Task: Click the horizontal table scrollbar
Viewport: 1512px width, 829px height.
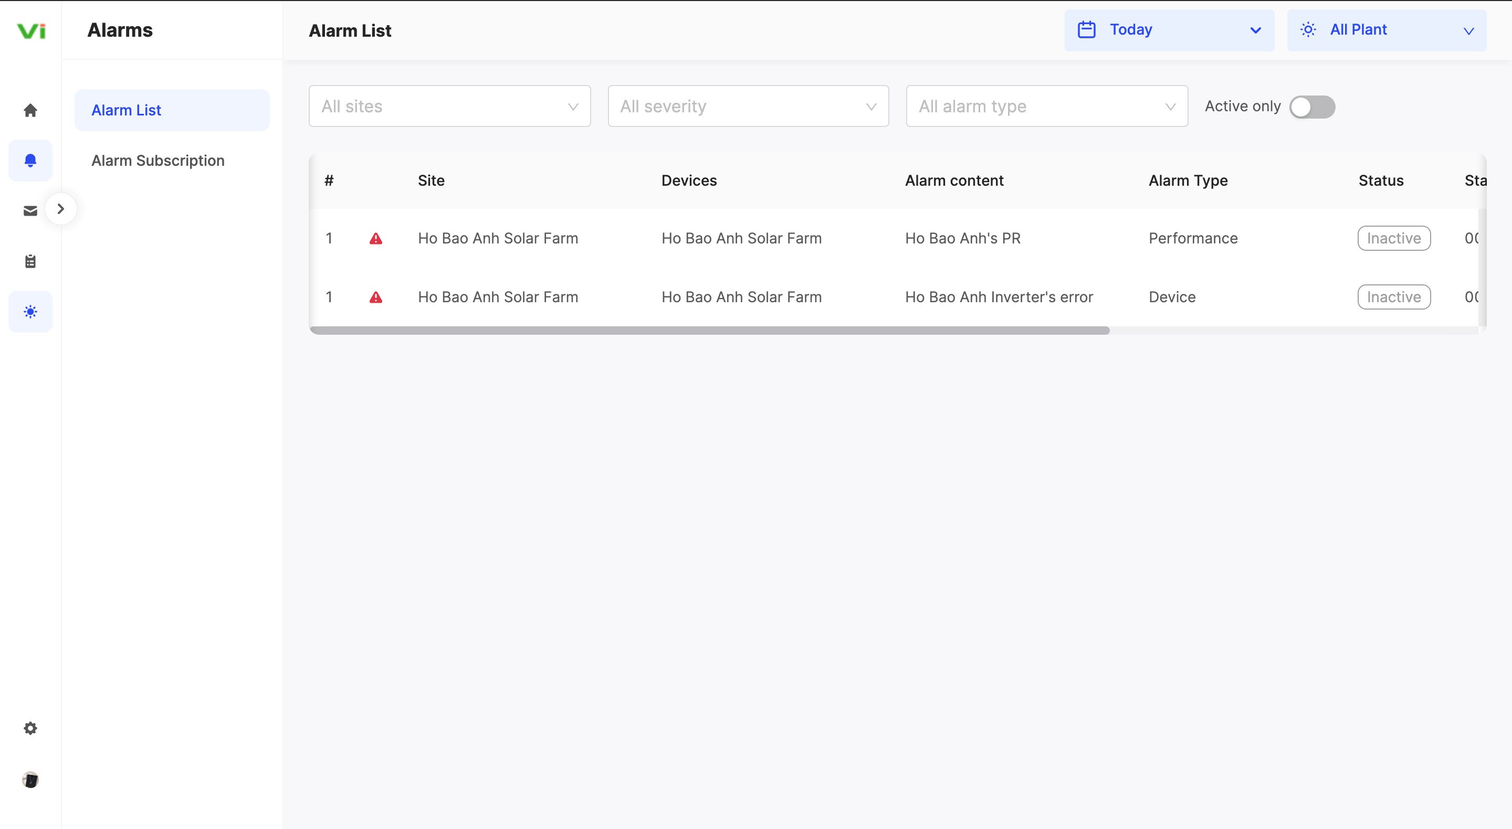Action: tap(709, 331)
